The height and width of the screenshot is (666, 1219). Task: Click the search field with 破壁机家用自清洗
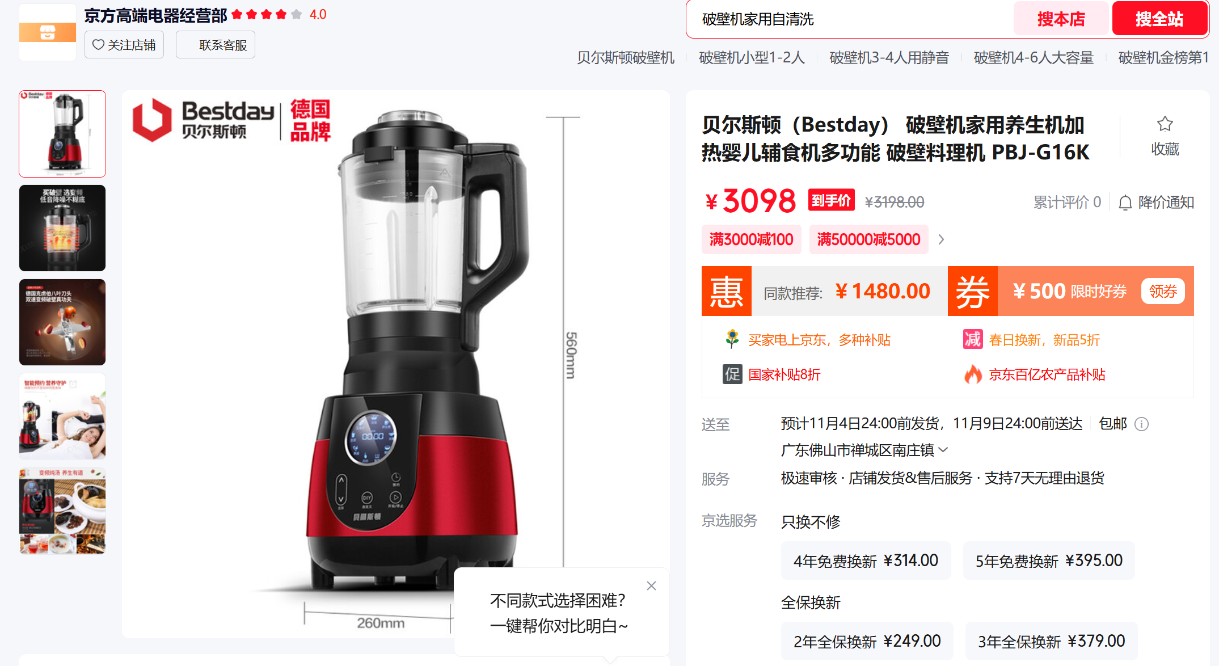tap(850, 19)
